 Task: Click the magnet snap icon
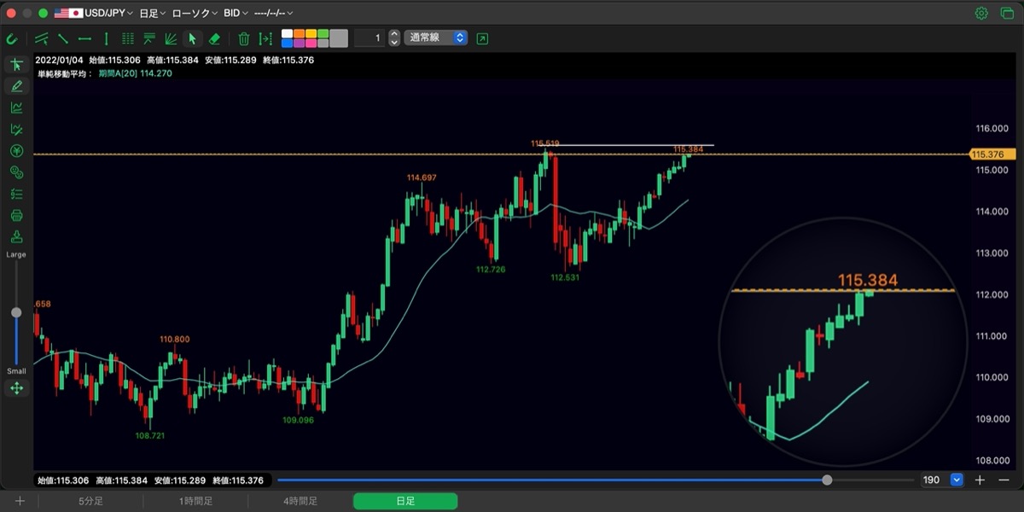coord(12,38)
